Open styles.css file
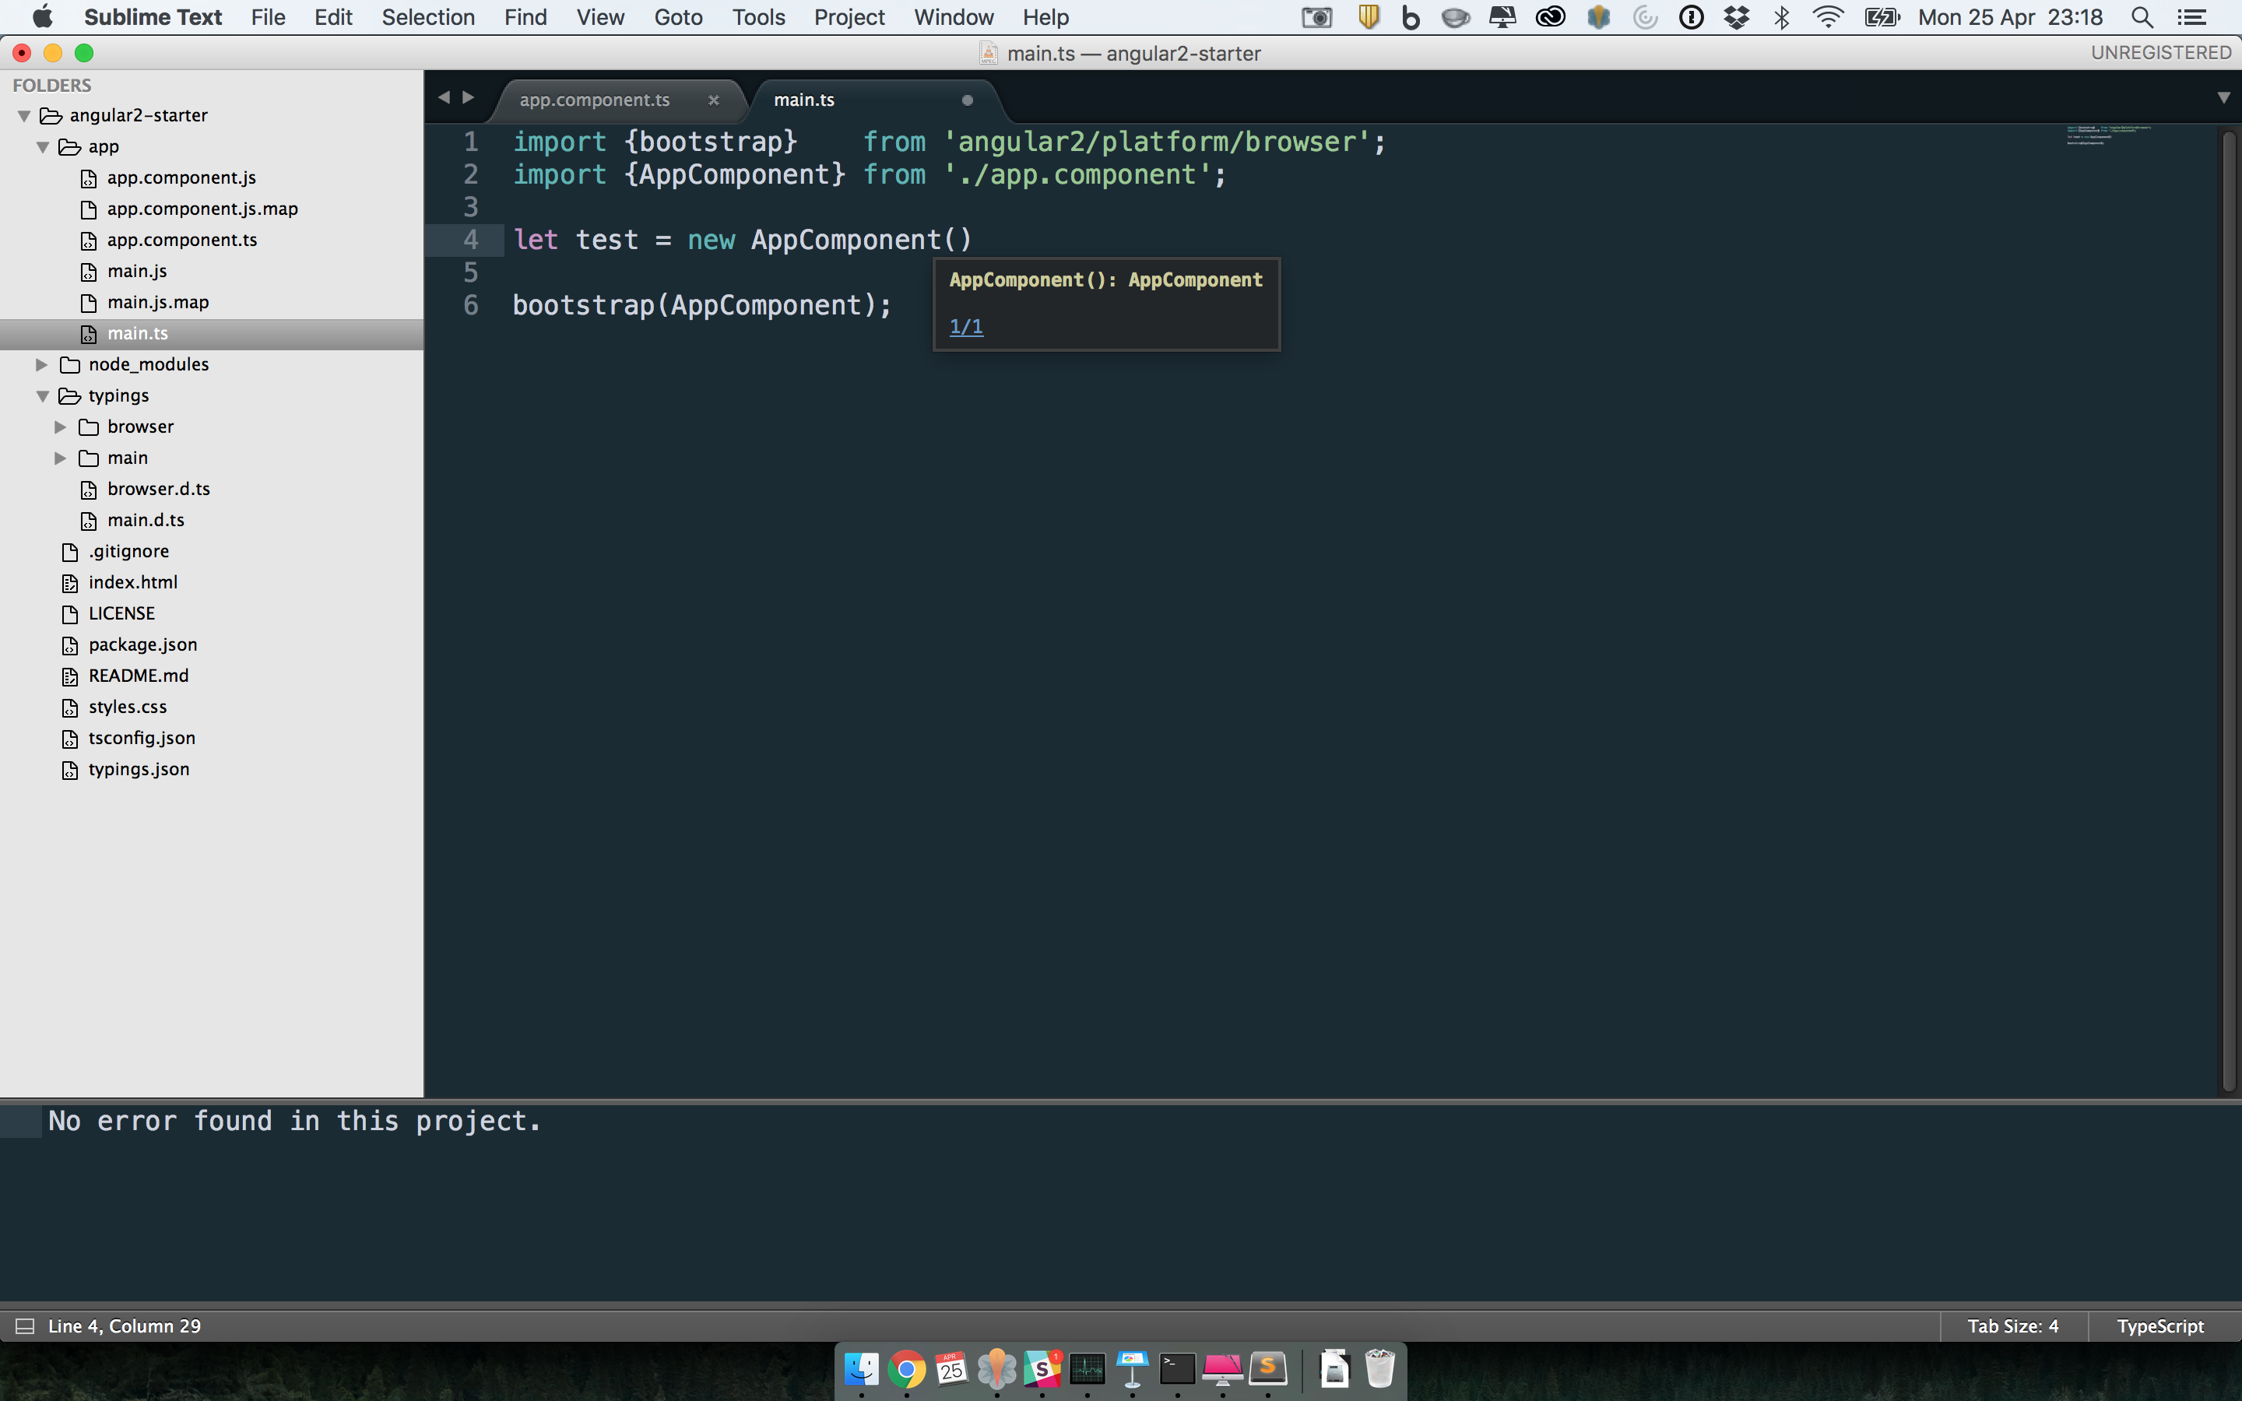 pyautogui.click(x=127, y=707)
